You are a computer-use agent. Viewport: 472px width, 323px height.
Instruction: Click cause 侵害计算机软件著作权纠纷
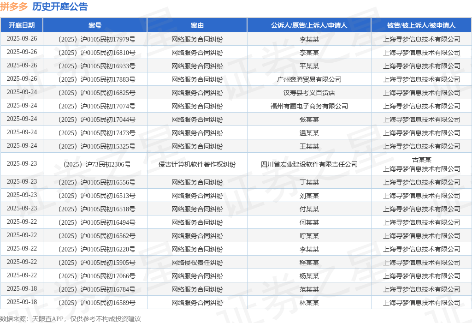point(197,164)
